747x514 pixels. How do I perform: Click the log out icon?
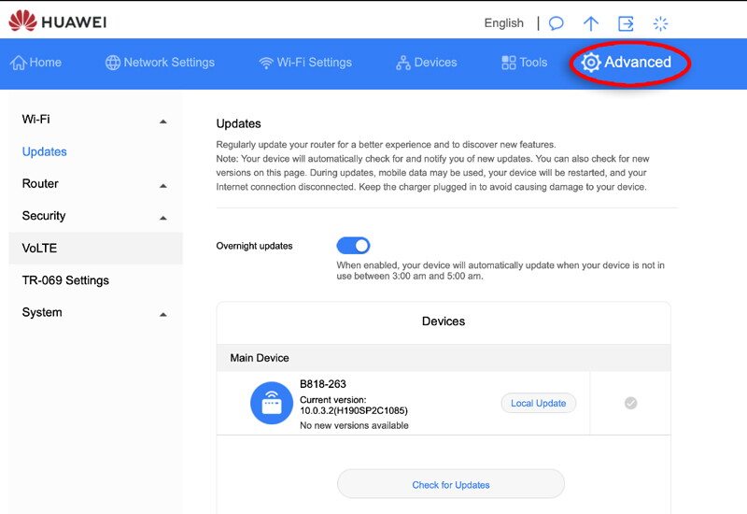pos(626,23)
